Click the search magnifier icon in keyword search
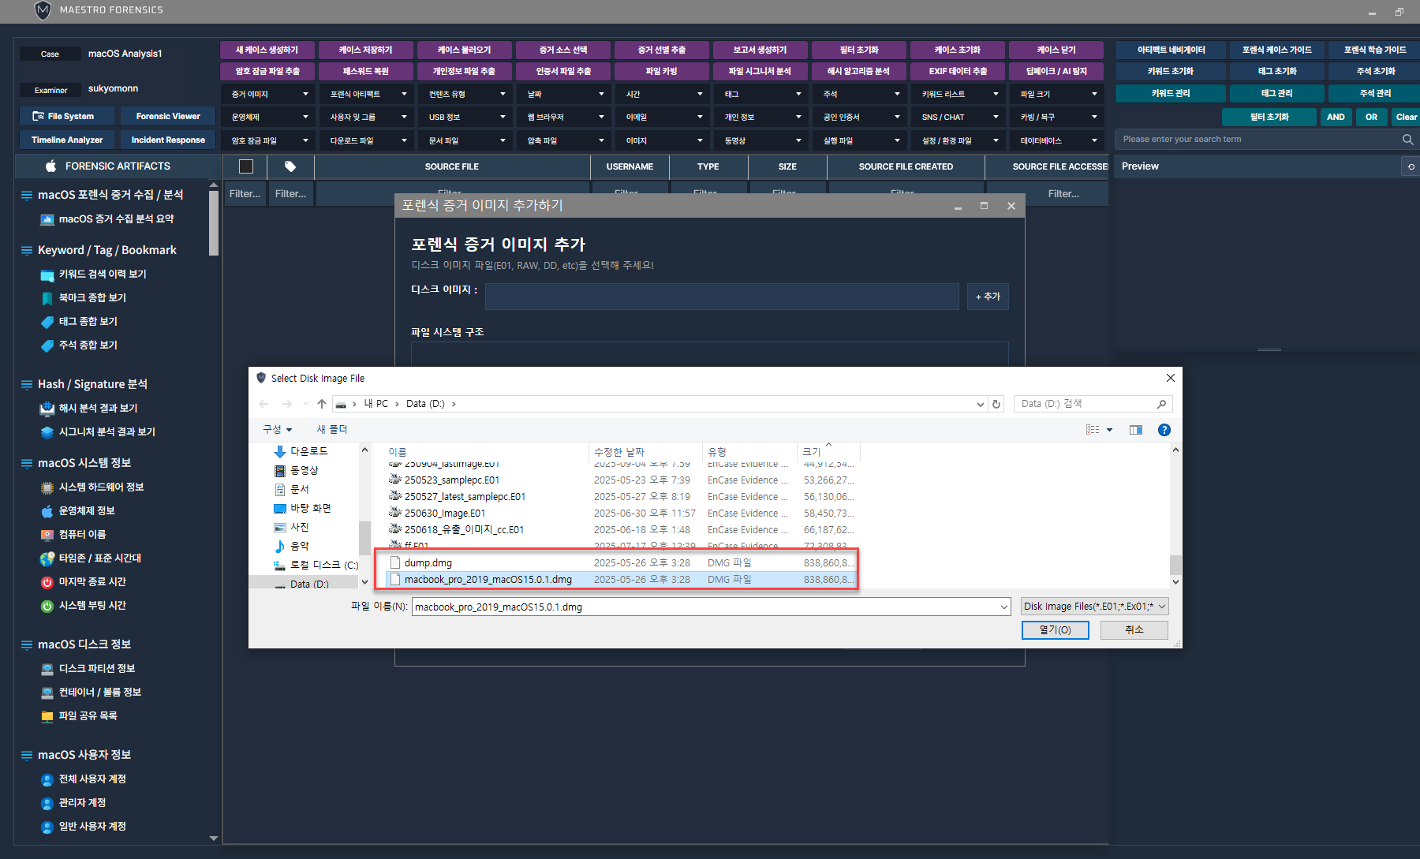 tap(1407, 140)
